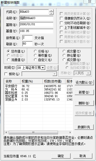
Task: Open the 时间 exchange dropdown
Action: point(43,68)
